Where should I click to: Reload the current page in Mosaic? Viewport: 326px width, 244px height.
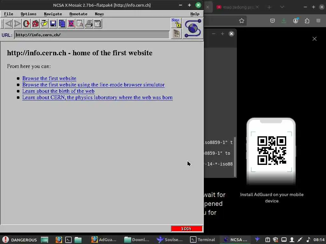pyautogui.click(x=26, y=24)
